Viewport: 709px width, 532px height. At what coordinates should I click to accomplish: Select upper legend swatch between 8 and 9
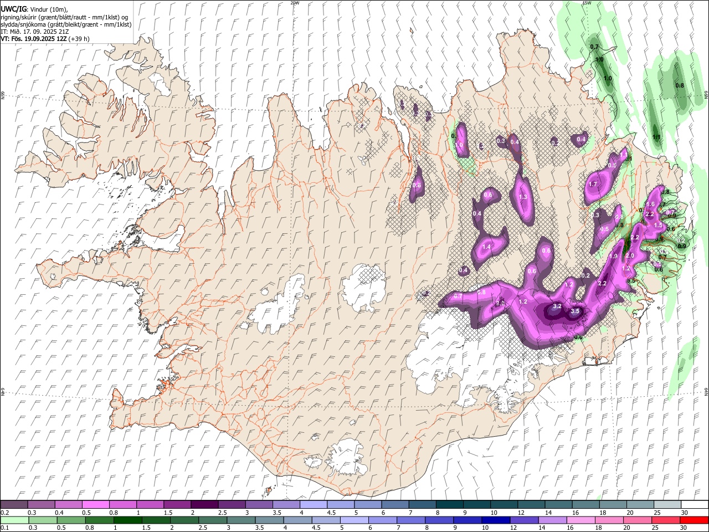[x=450, y=504]
